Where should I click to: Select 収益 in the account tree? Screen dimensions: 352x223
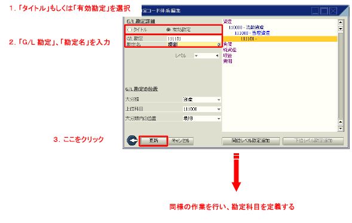coord(228,55)
